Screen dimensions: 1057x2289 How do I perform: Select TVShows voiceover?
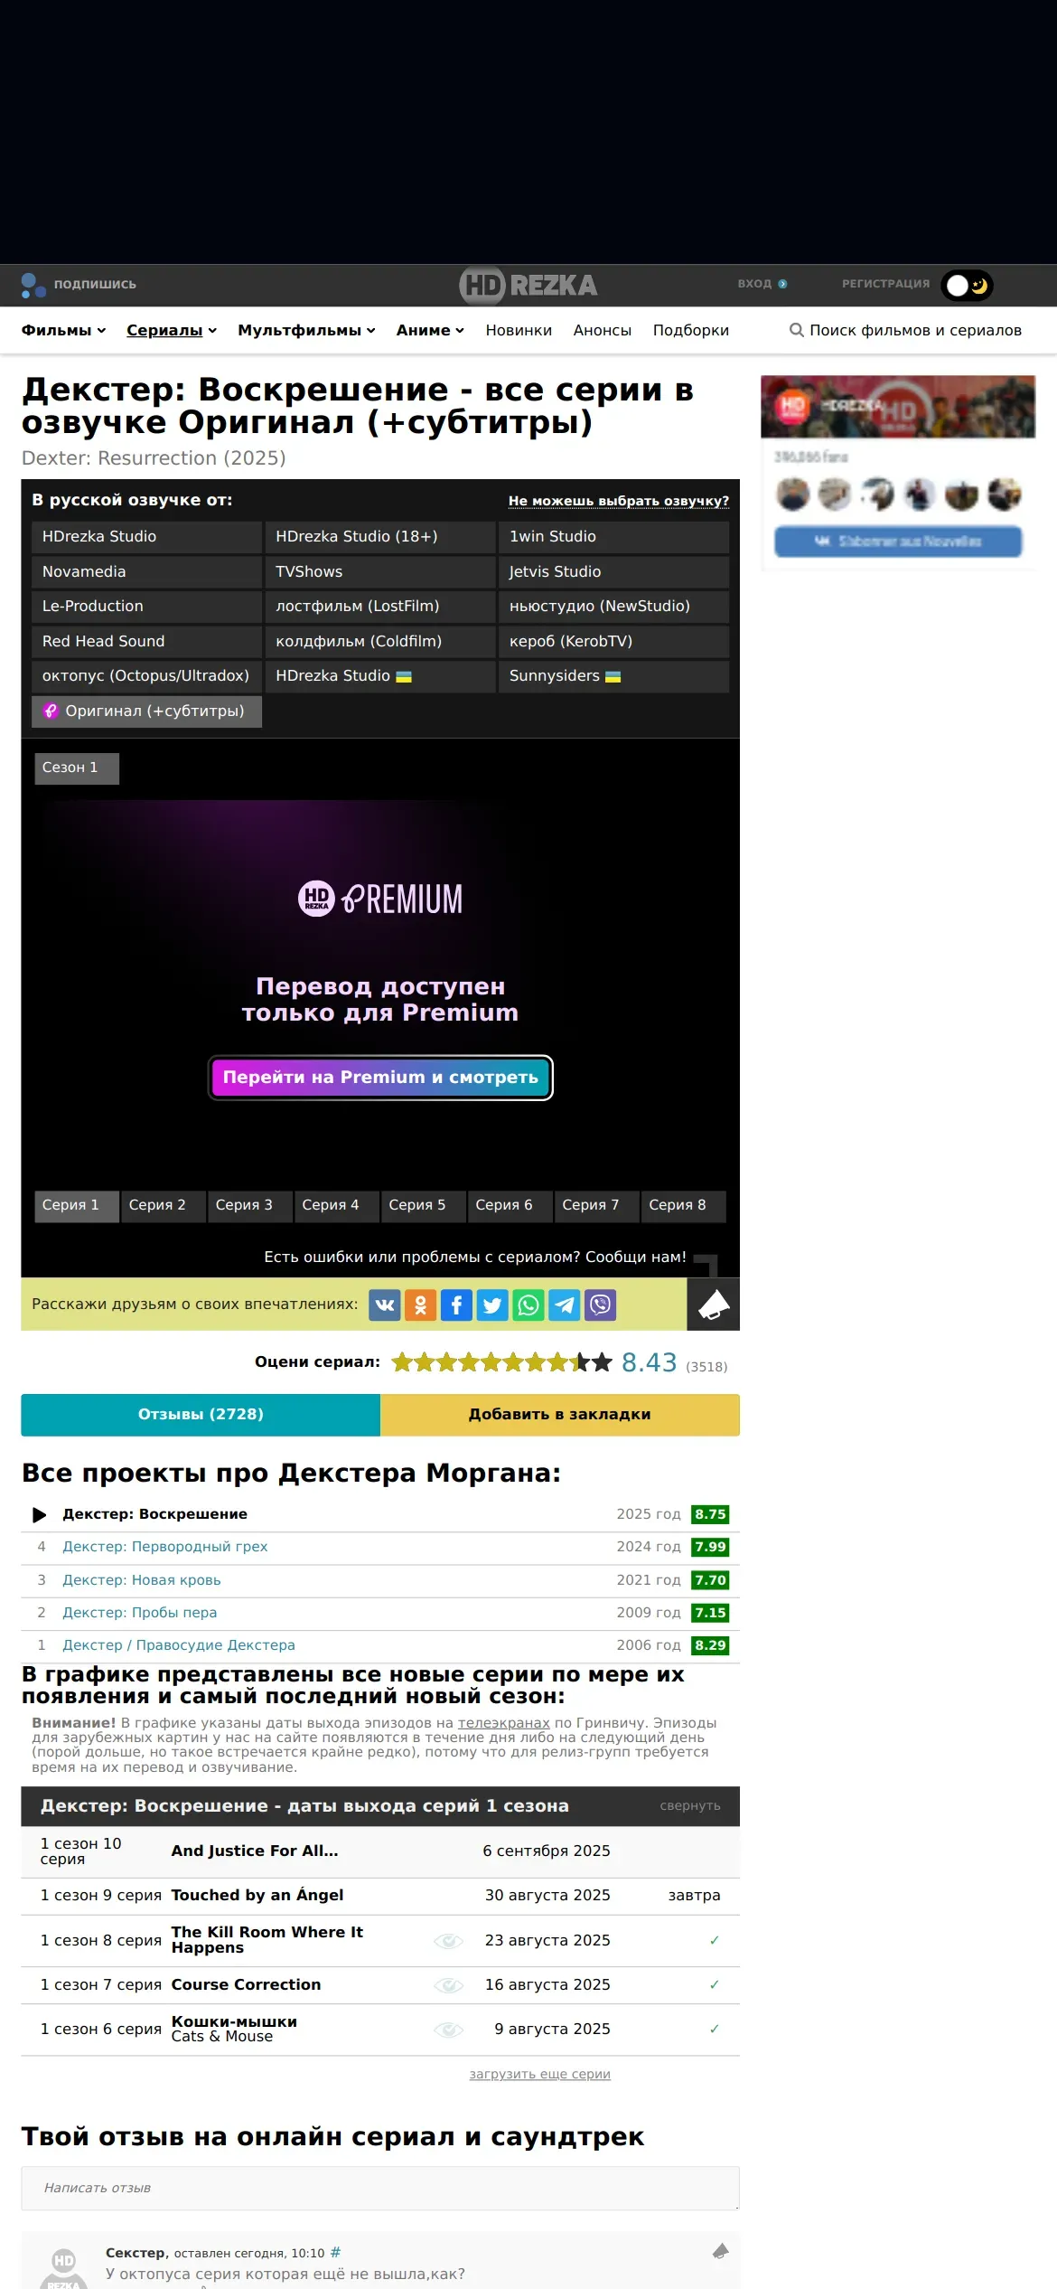tap(380, 572)
